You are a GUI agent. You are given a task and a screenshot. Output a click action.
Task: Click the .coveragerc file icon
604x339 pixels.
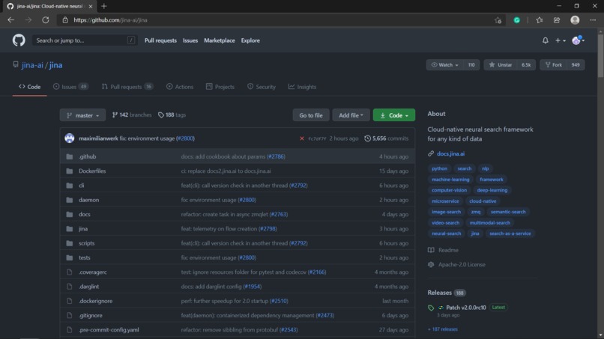click(x=70, y=272)
